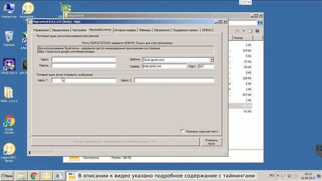The width and height of the screenshot is (322, 181).
Task: Toggle the preview pane icon in the folder window
Action: [x=250, y=31]
